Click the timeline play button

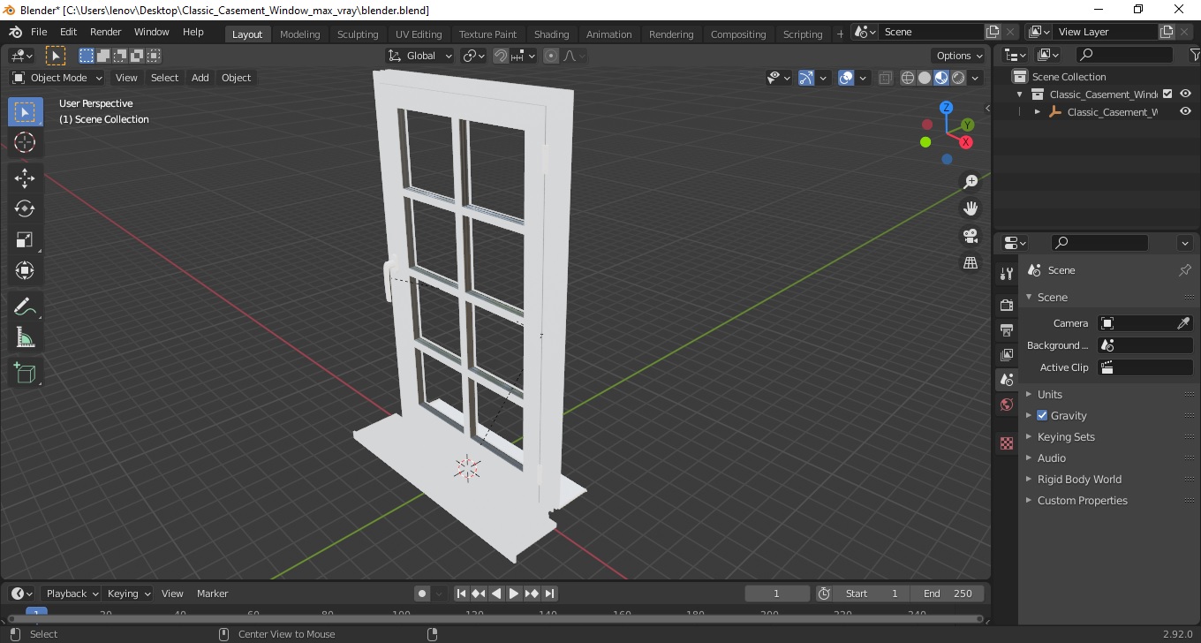[x=514, y=594]
